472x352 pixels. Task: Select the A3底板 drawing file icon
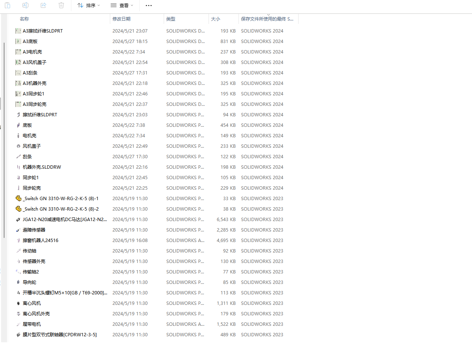pyautogui.click(x=18, y=41)
